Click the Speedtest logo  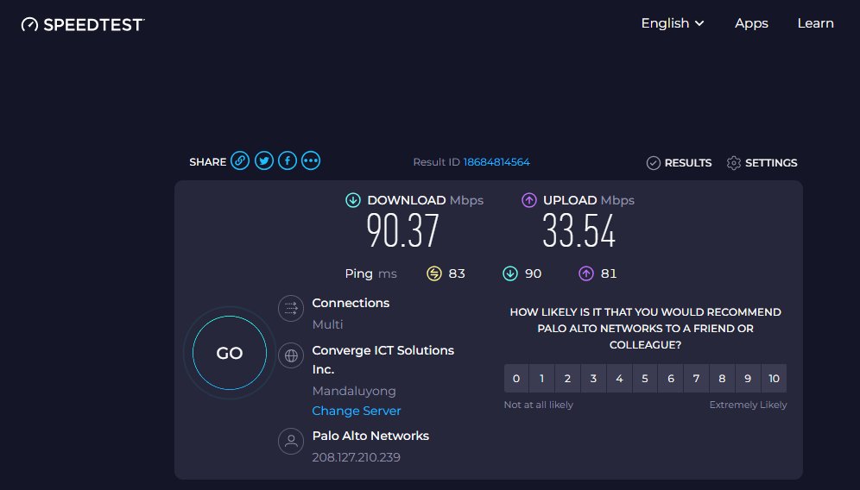[83, 25]
